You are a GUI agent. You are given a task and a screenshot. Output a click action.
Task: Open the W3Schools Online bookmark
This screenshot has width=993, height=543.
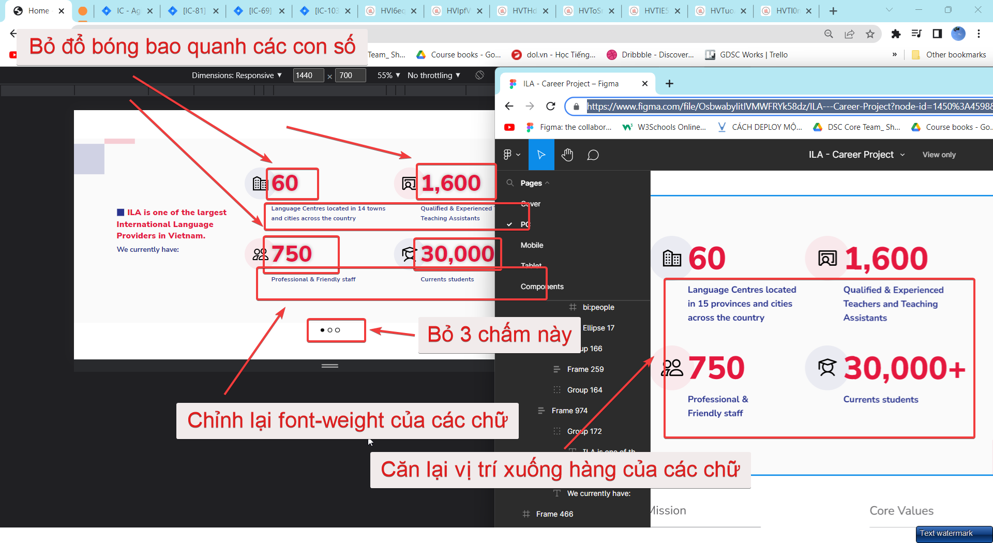coord(665,127)
